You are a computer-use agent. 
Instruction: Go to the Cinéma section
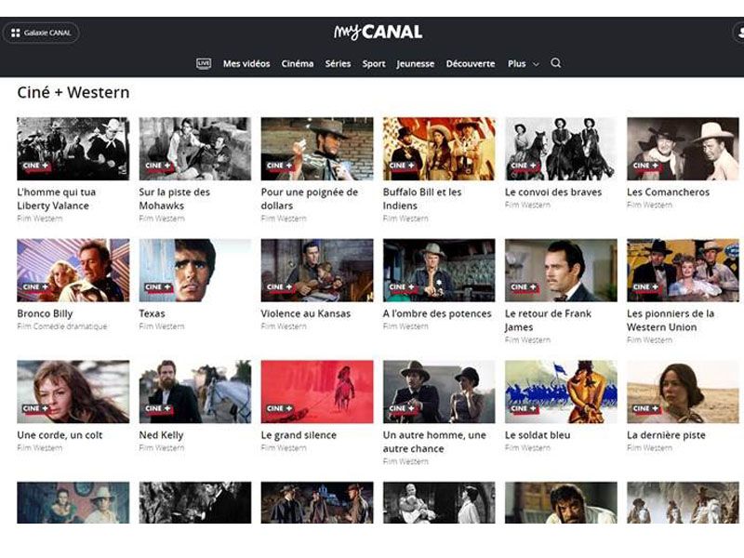click(298, 63)
